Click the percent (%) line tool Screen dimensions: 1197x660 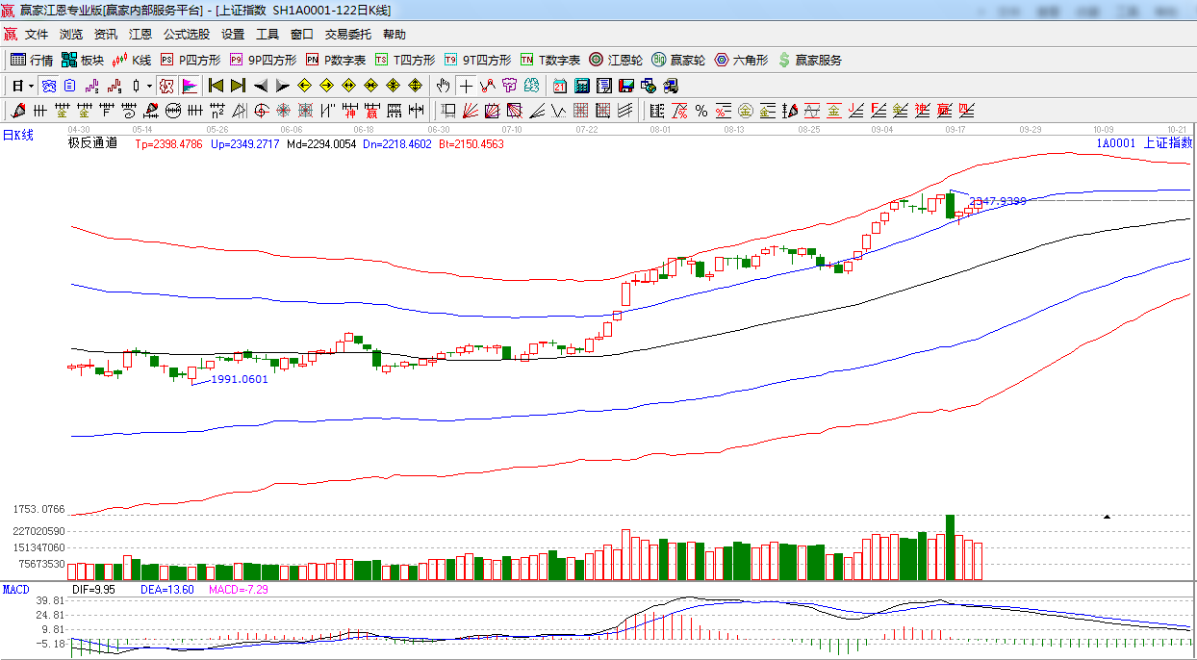tap(701, 111)
